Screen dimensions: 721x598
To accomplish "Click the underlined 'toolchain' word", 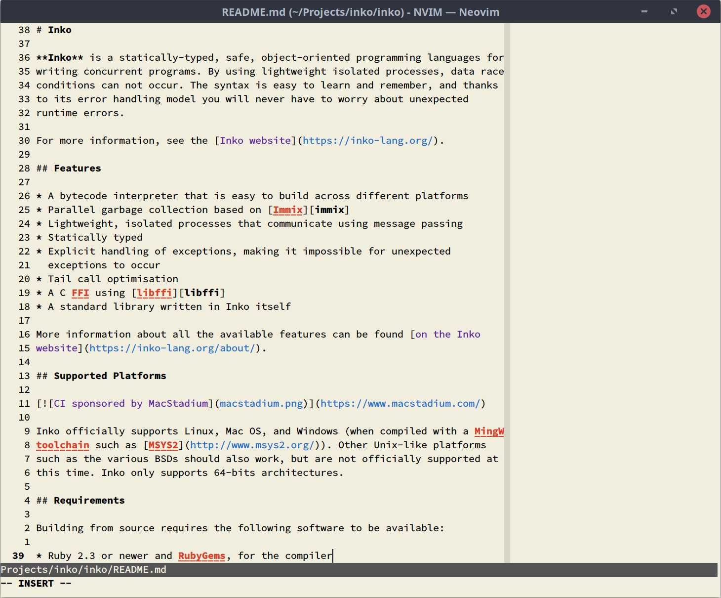I will click(63, 445).
